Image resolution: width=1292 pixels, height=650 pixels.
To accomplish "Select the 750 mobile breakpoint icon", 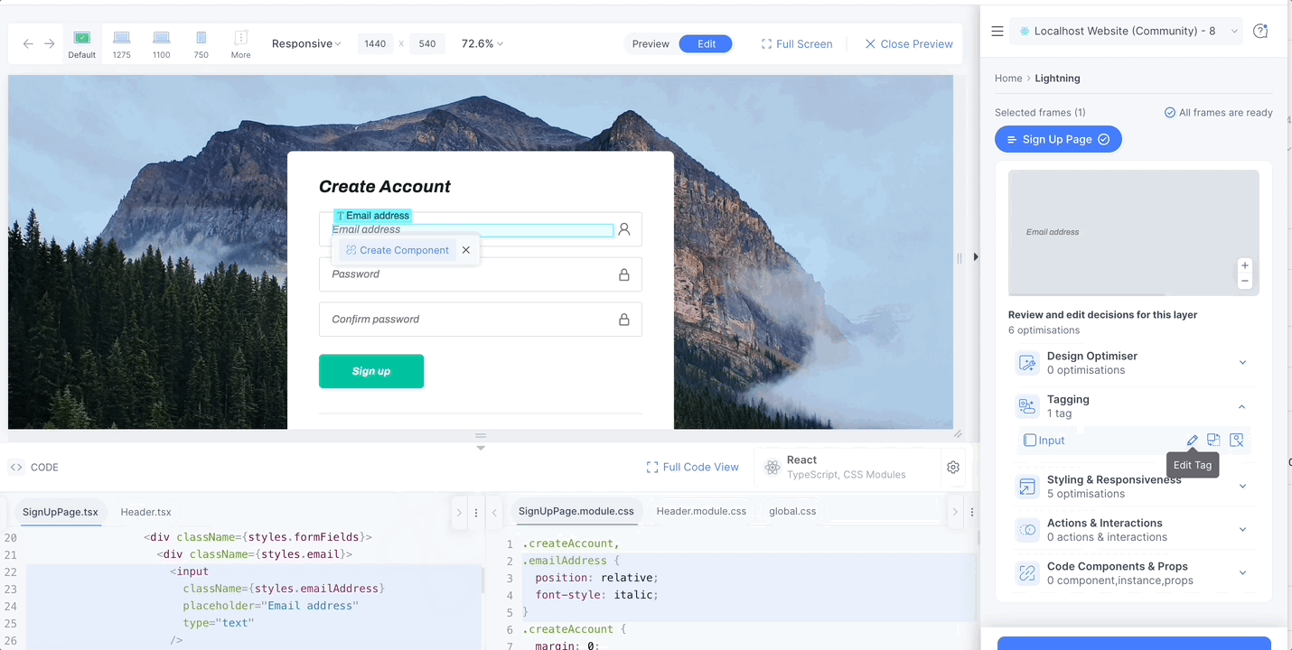I will (201, 43).
